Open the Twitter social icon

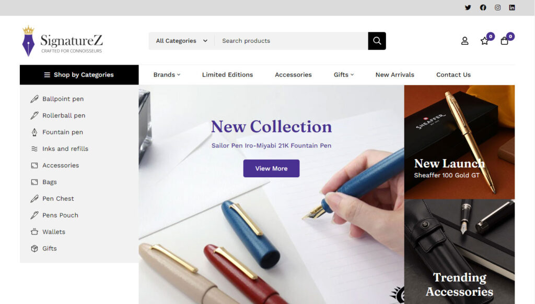[468, 7]
